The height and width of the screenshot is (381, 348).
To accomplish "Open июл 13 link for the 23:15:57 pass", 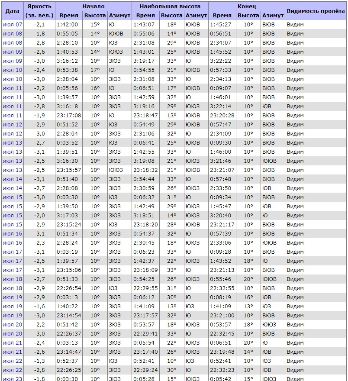I will click(13, 170).
